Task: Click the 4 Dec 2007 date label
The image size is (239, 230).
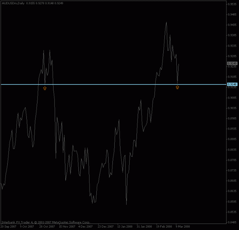Action: pyautogui.click(x=85, y=227)
